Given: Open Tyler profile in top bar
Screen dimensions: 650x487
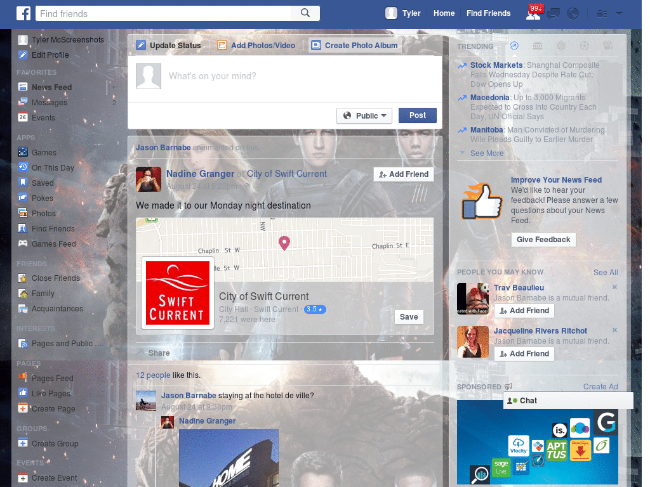Looking at the screenshot, I should [x=403, y=13].
